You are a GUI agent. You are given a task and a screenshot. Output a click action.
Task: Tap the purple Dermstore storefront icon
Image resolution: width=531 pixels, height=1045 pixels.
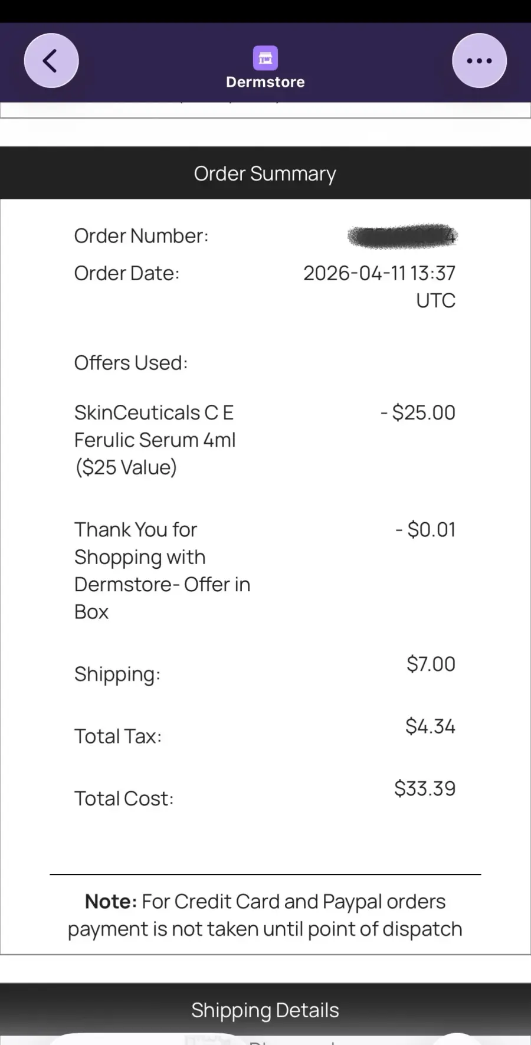click(x=265, y=58)
